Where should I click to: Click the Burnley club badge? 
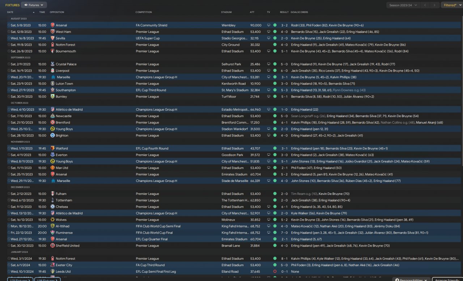tap(52, 97)
